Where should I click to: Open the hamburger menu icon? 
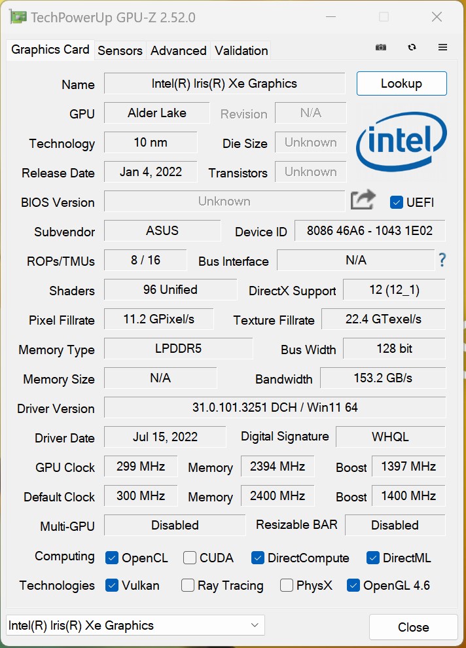tap(443, 48)
